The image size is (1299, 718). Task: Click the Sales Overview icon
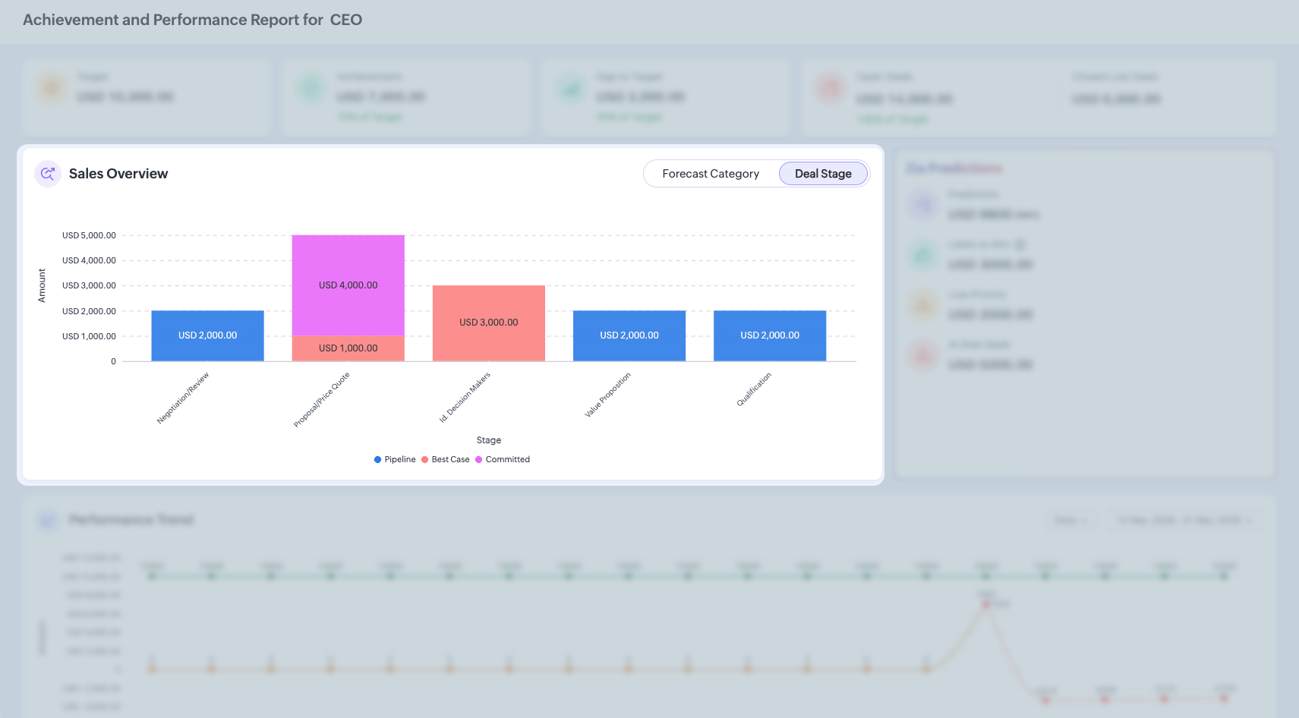click(x=48, y=174)
